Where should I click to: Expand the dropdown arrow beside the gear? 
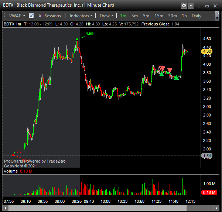tap(191, 6)
